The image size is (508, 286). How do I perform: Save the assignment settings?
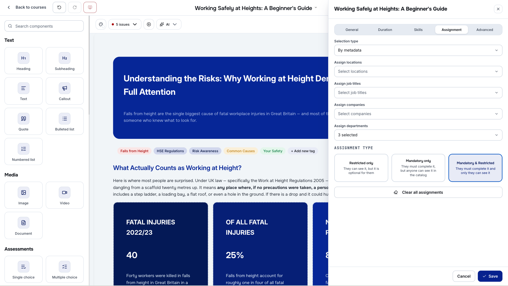point(490,276)
